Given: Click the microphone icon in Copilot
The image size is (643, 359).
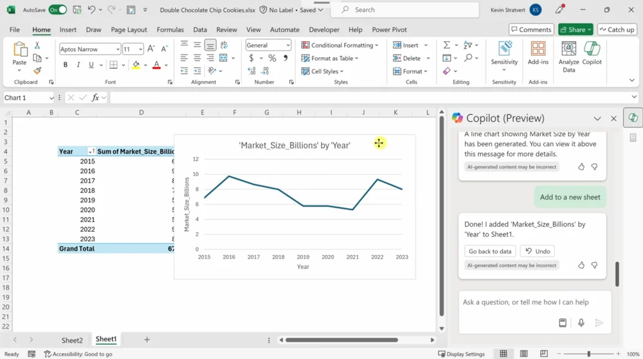Looking at the screenshot, I should tap(581, 323).
